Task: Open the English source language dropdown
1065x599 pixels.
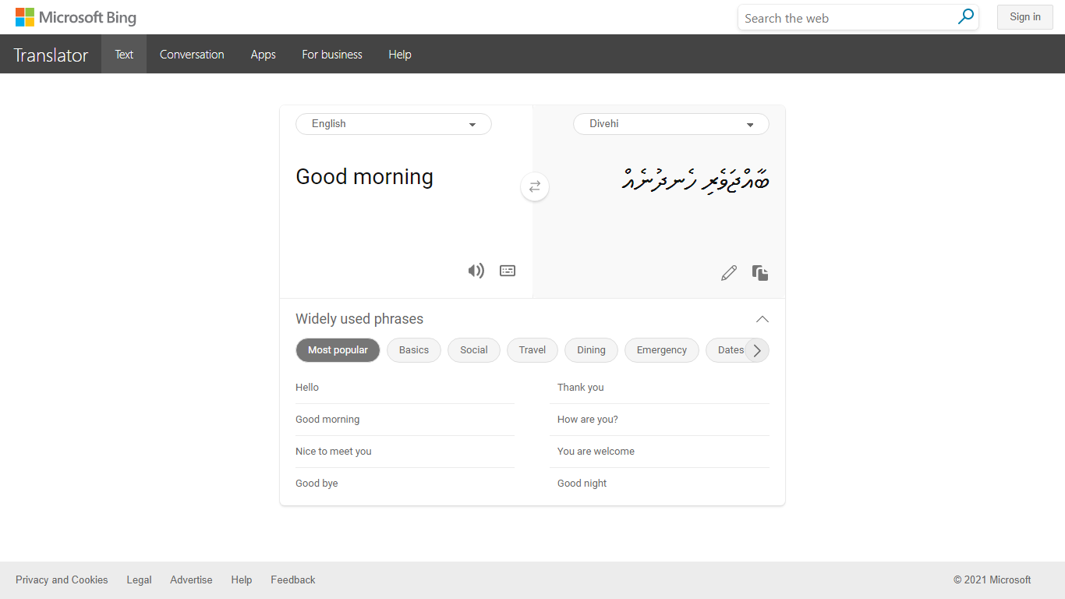Action: click(394, 124)
